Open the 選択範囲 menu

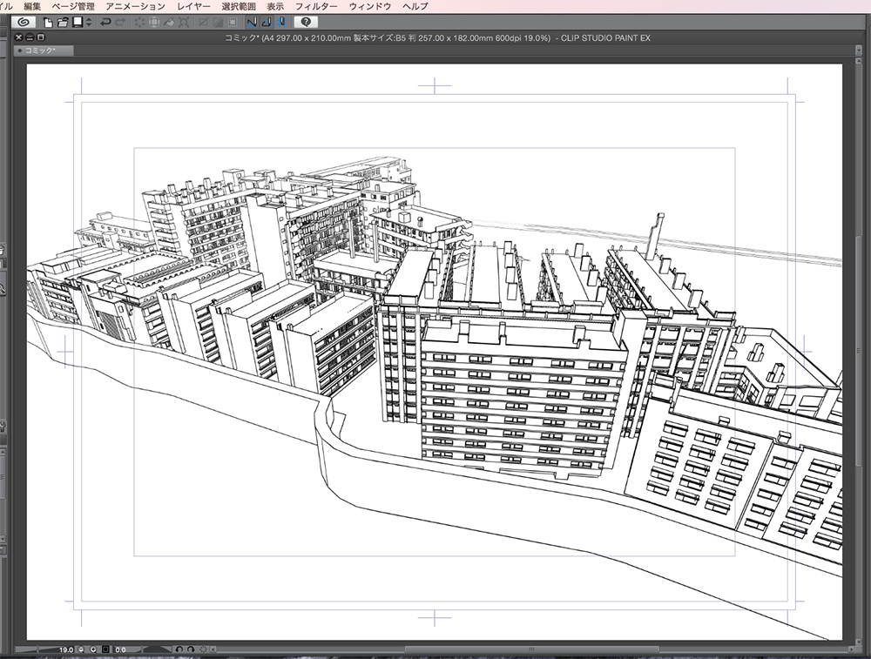(x=239, y=6)
